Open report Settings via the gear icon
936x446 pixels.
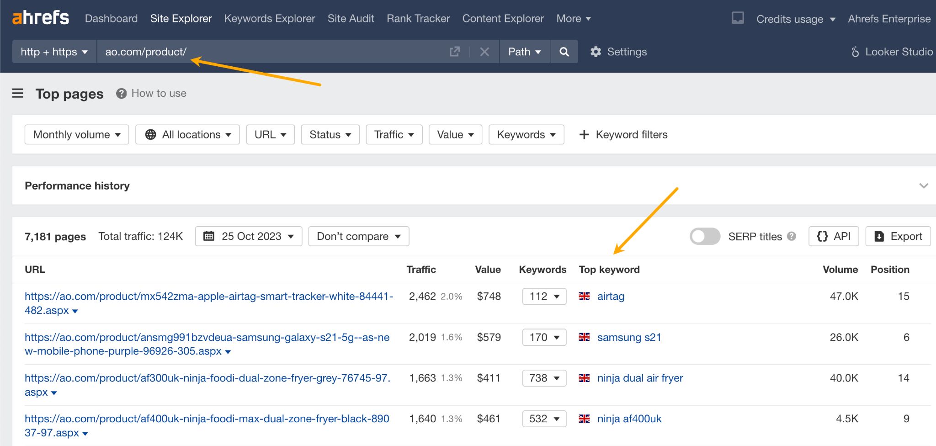click(596, 52)
